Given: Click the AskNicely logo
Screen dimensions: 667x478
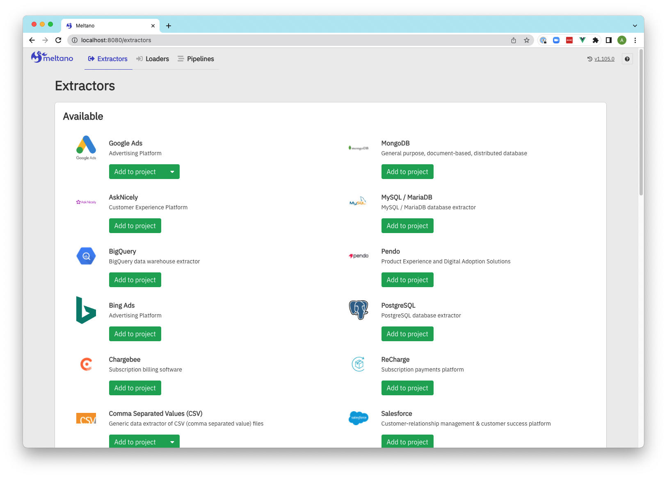Looking at the screenshot, I should (86, 202).
